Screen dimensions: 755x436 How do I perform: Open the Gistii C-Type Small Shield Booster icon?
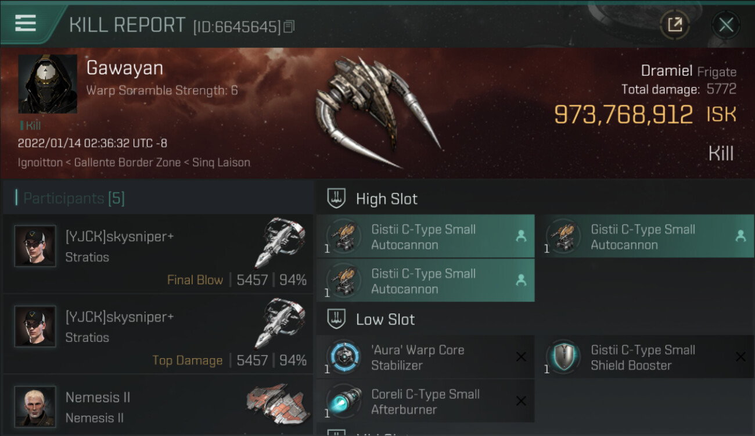pos(563,357)
